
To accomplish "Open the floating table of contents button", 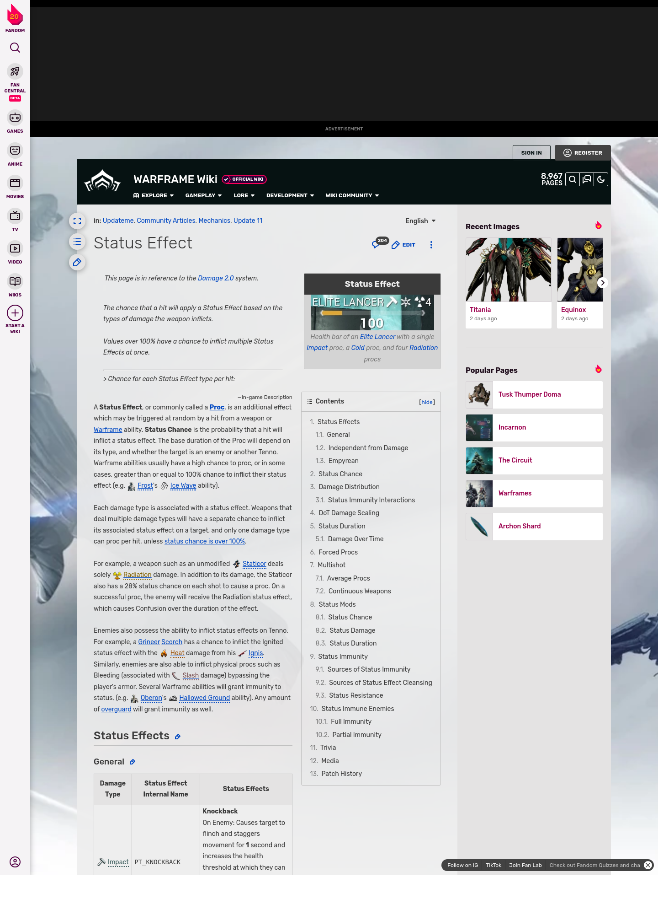I will click(x=77, y=242).
